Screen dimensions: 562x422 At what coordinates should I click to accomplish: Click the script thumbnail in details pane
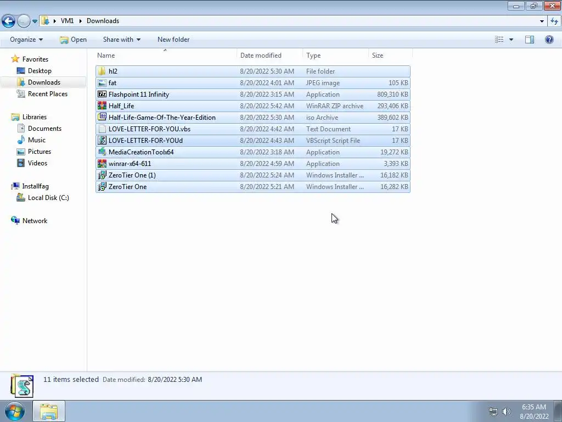(22, 386)
